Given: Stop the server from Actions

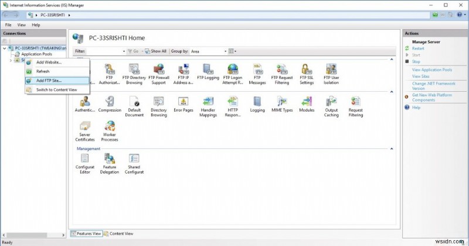Looking at the screenshot, I should (416, 61).
